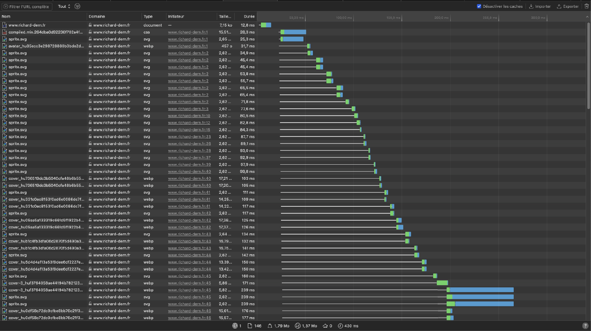Click the domains globe icon in status bar
This screenshot has width=591, height=331.
pos(235,326)
